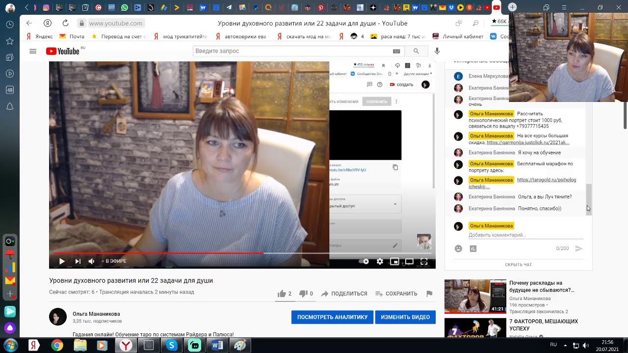Open Личный кабинет bookmark
628x353 pixels.
458,36
